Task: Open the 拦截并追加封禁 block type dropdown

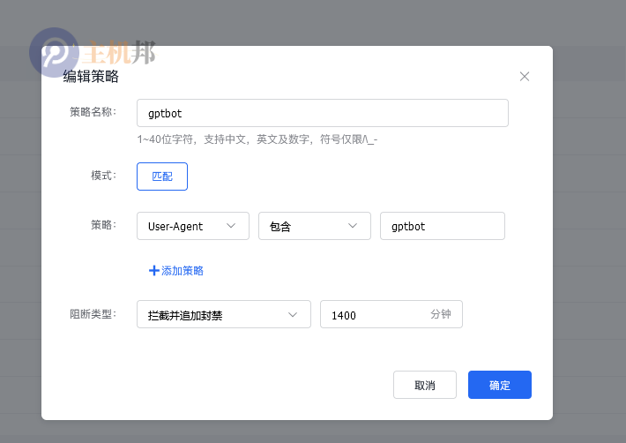Action: 224,314
